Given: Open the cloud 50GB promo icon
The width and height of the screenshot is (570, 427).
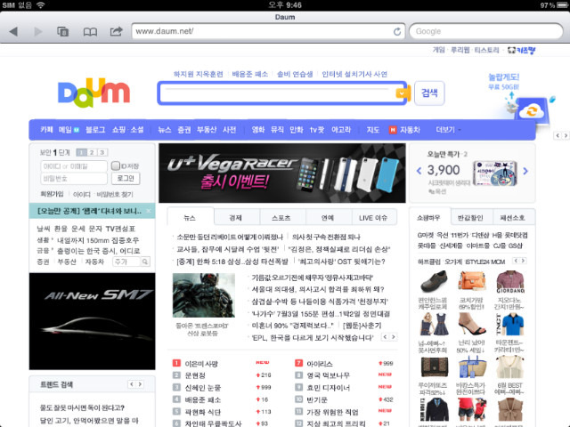Looking at the screenshot, I should pos(532,110).
